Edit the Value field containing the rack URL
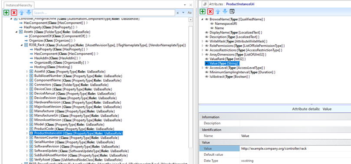The height and width of the screenshot is (164, 351). 295,148
